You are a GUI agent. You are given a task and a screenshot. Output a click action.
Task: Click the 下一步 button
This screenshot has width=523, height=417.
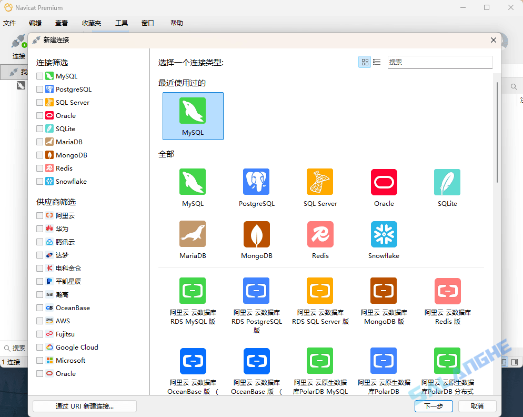tap(434, 406)
